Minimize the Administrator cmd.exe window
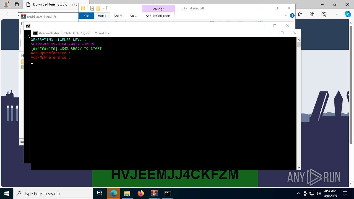This screenshot has width=354, height=199. click(270, 33)
